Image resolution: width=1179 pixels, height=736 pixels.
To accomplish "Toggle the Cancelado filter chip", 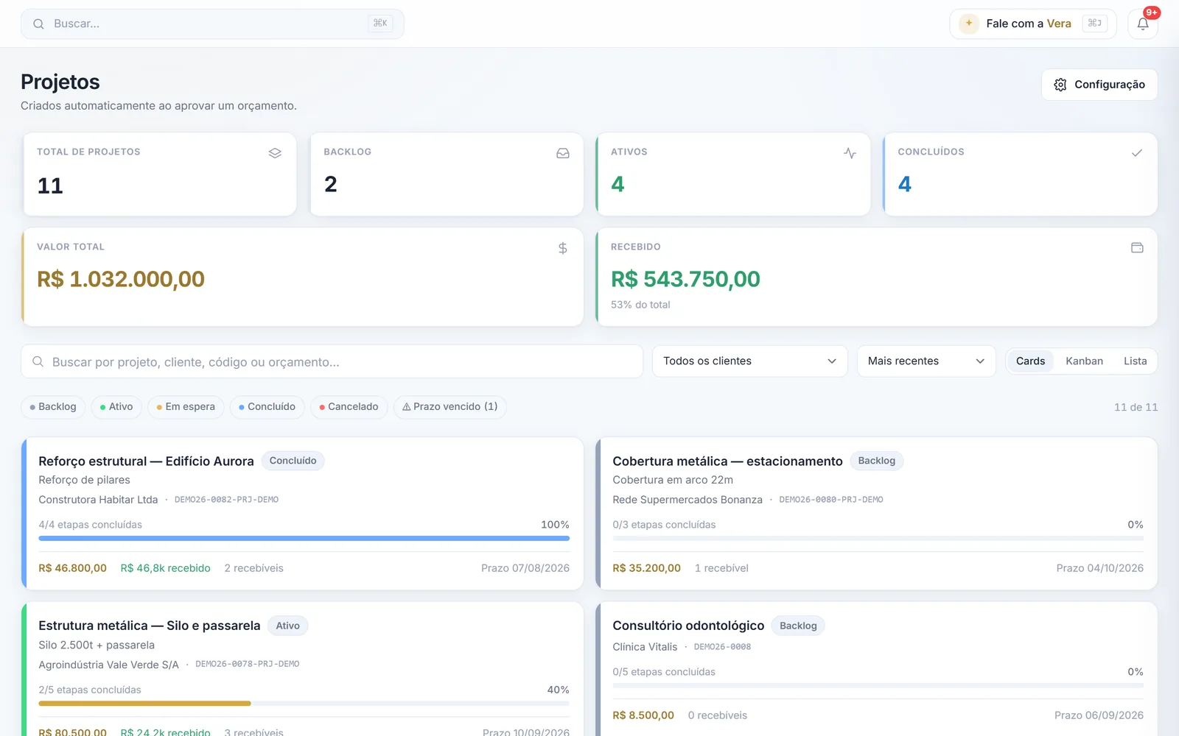I will 349,407.
